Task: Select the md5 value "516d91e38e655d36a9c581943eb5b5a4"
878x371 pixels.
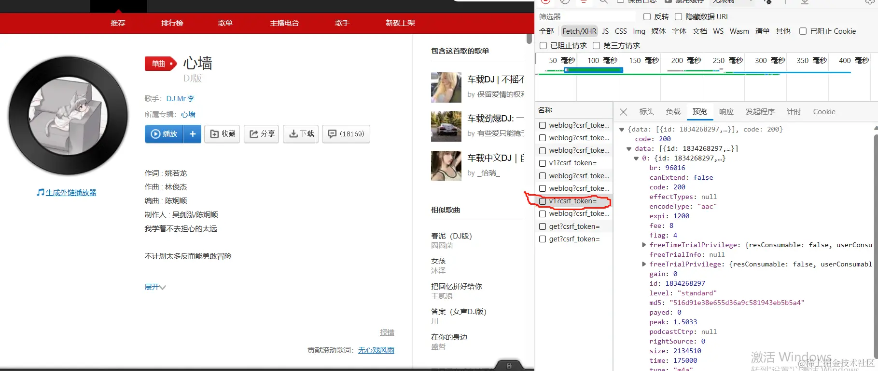Action: point(737,303)
